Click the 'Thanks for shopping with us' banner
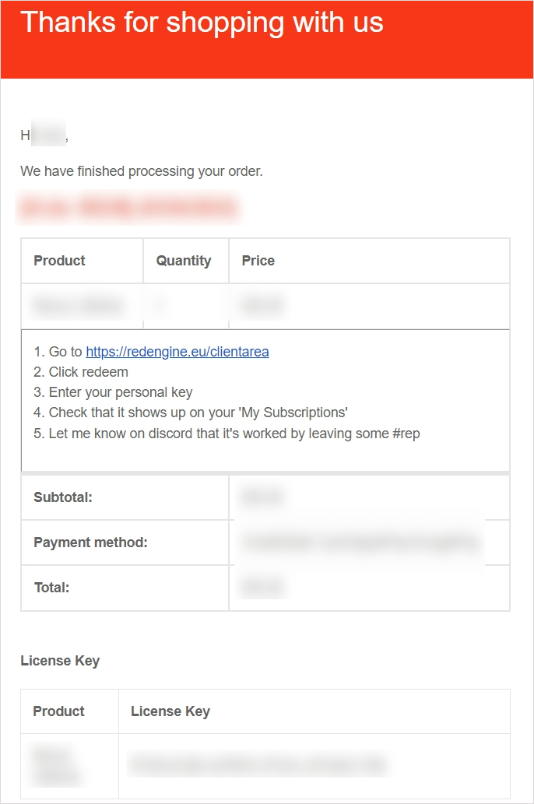This screenshot has height=804, width=534. point(202,23)
